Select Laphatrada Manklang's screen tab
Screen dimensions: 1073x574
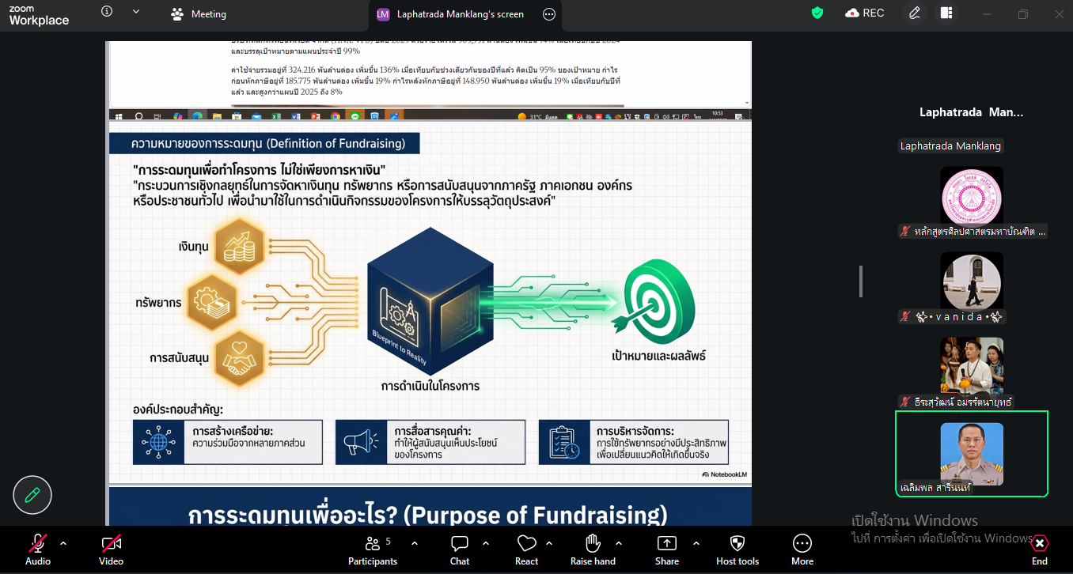(453, 14)
